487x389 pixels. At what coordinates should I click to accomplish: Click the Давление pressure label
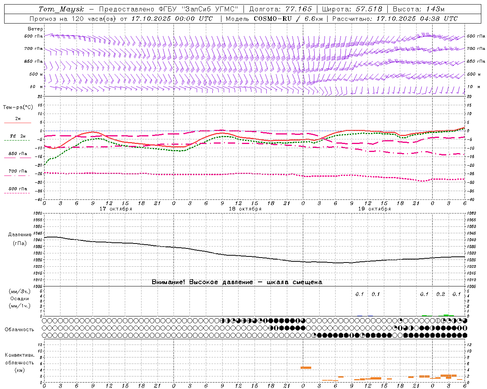[20, 235]
